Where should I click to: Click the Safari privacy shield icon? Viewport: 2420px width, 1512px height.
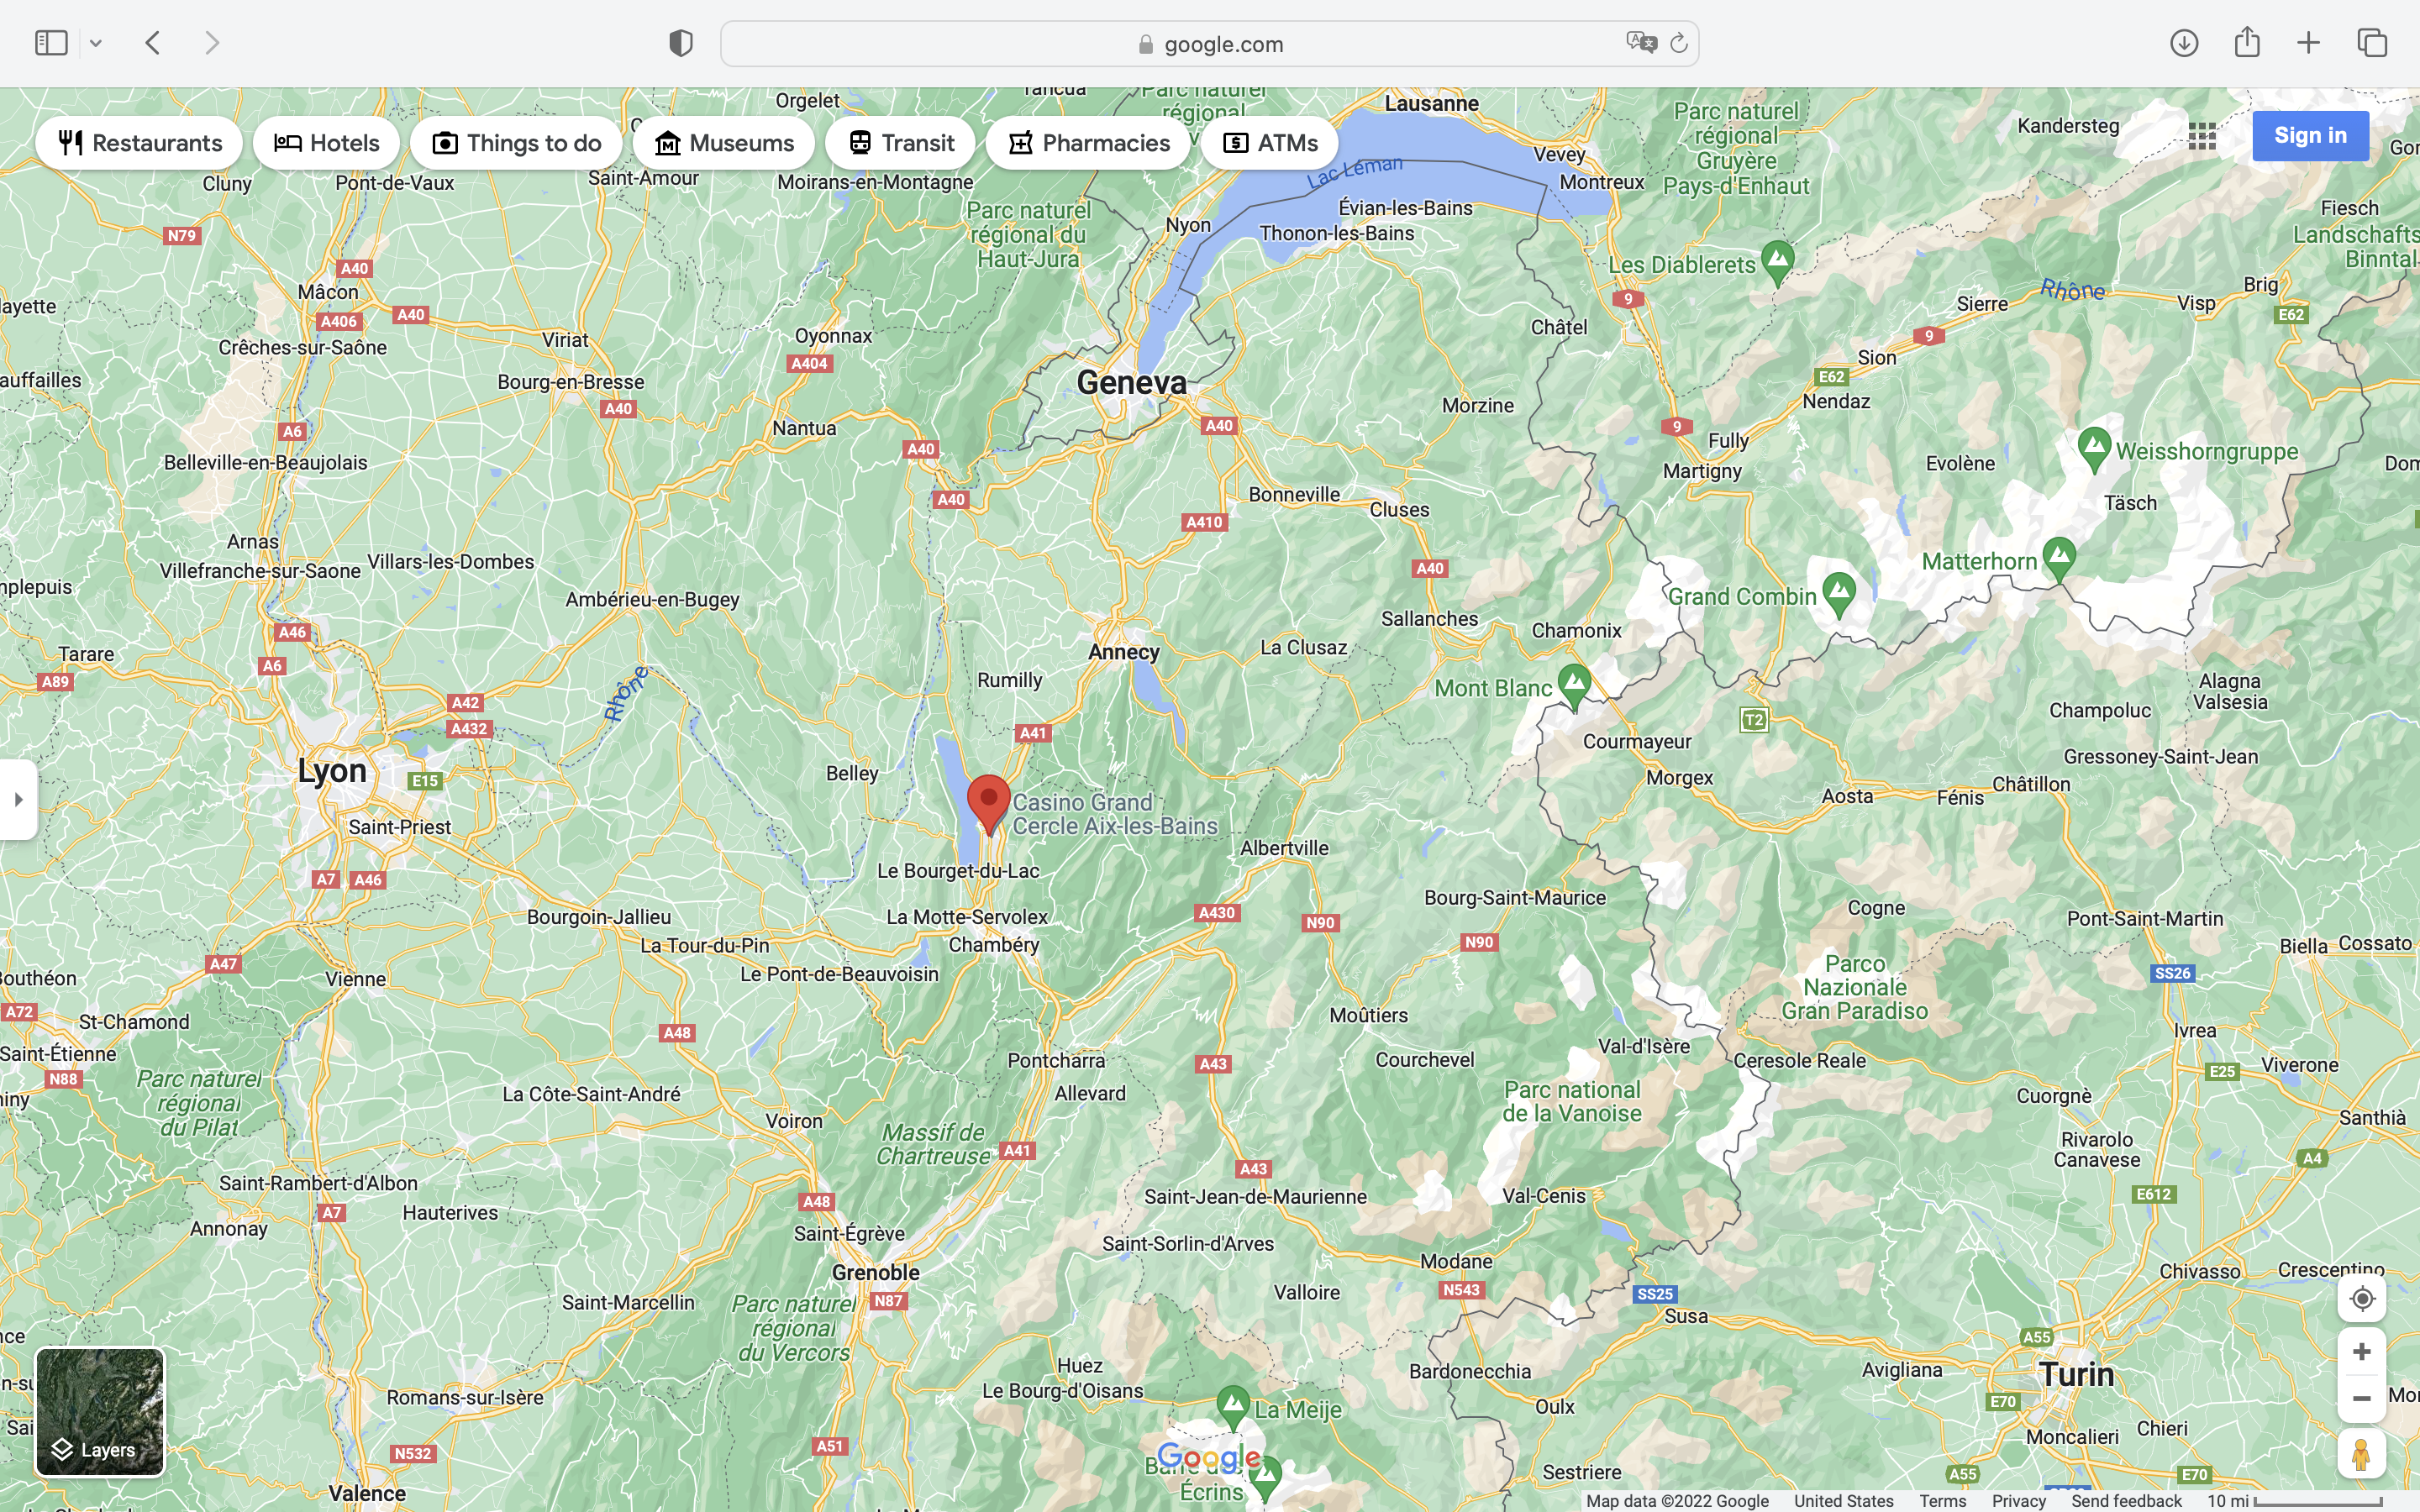click(x=681, y=43)
